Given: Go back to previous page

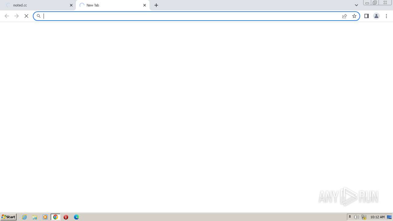Looking at the screenshot, I should (7, 16).
